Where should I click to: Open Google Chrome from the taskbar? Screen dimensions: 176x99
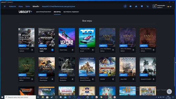[x=101, y=97]
